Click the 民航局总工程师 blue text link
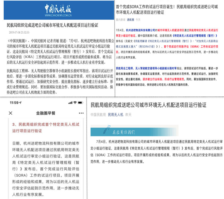This screenshot has height=199, width=224. click(125, 68)
